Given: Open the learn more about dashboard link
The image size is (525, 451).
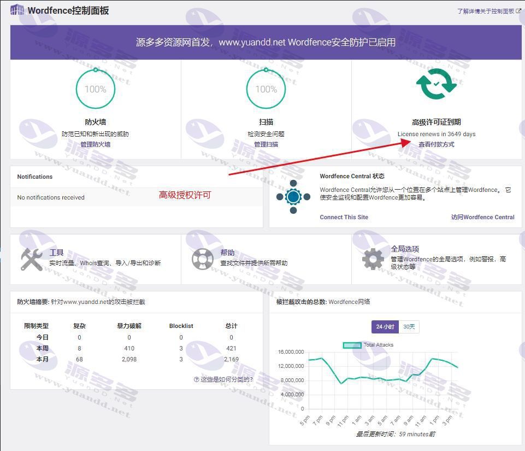Looking at the screenshot, I should [489, 11].
